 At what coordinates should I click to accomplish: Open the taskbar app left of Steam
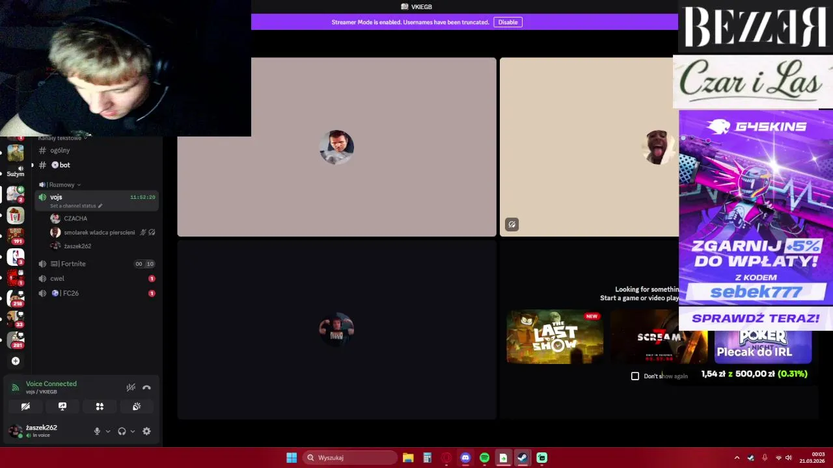[503, 458]
